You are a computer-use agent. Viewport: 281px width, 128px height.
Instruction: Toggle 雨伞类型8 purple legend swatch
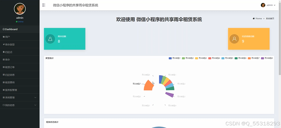[263, 58]
